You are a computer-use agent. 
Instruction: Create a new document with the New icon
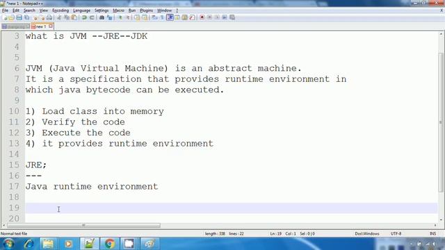(x=5, y=17)
